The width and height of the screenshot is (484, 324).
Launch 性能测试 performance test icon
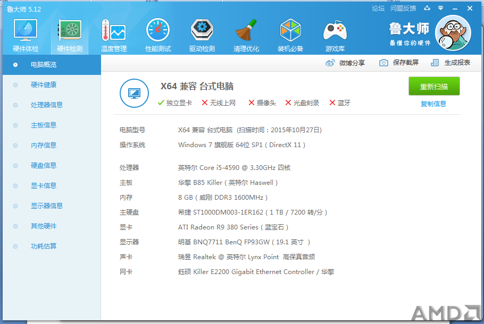tap(158, 30)
